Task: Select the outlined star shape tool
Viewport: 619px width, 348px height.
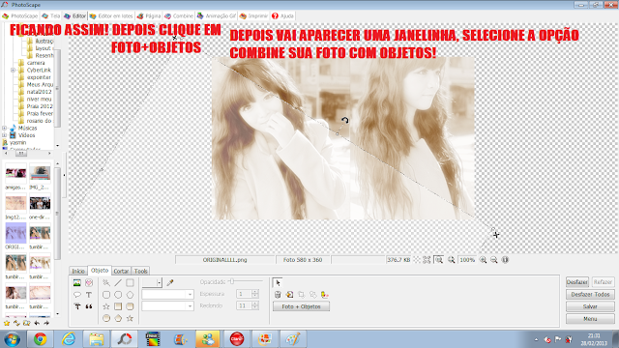Action: tap(106, 306)
